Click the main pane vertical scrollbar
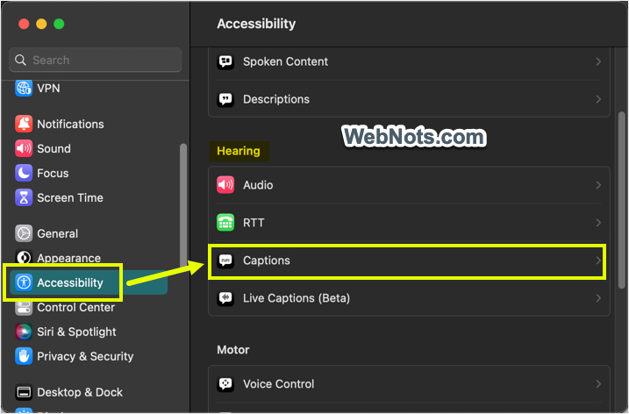 click(x=622, y=200)
